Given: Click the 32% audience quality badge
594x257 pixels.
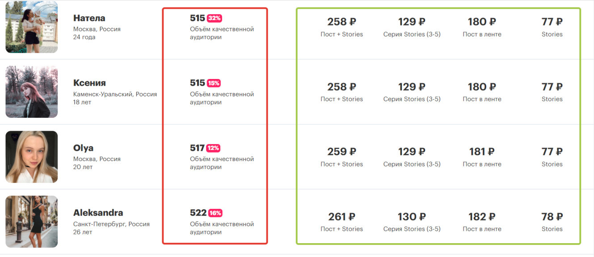Looking at the screenshot, I should pos(214,18).
